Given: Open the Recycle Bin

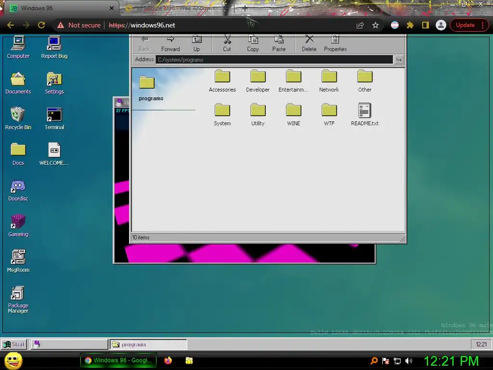Looking at the screenshot, I should 18,119.
